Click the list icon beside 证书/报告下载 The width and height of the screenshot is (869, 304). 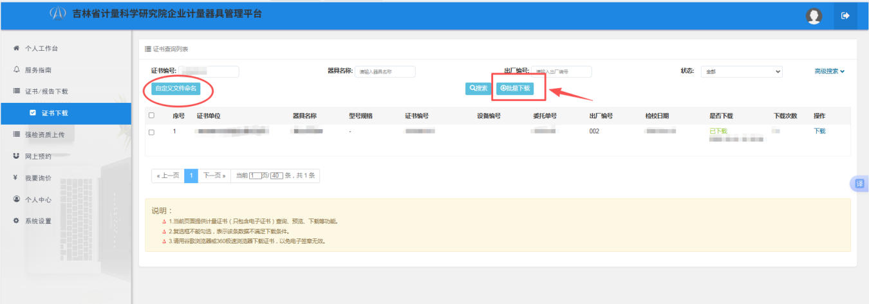coord(16,91)
